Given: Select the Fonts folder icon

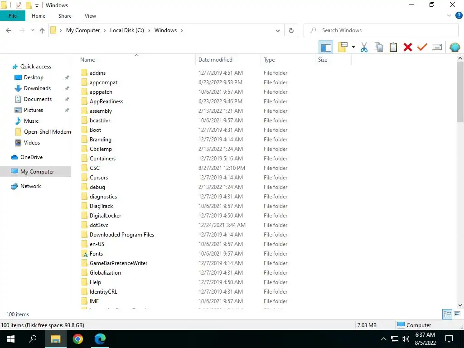Looking at the screenshot, I should [x=85, y=254].
